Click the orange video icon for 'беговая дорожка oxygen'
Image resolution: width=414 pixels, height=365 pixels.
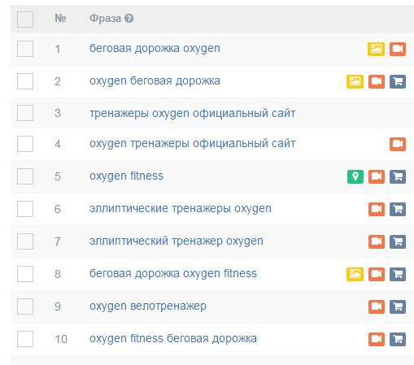398,49
